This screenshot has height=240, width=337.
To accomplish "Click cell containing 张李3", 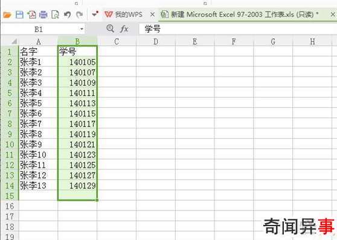I will (39, 83).
